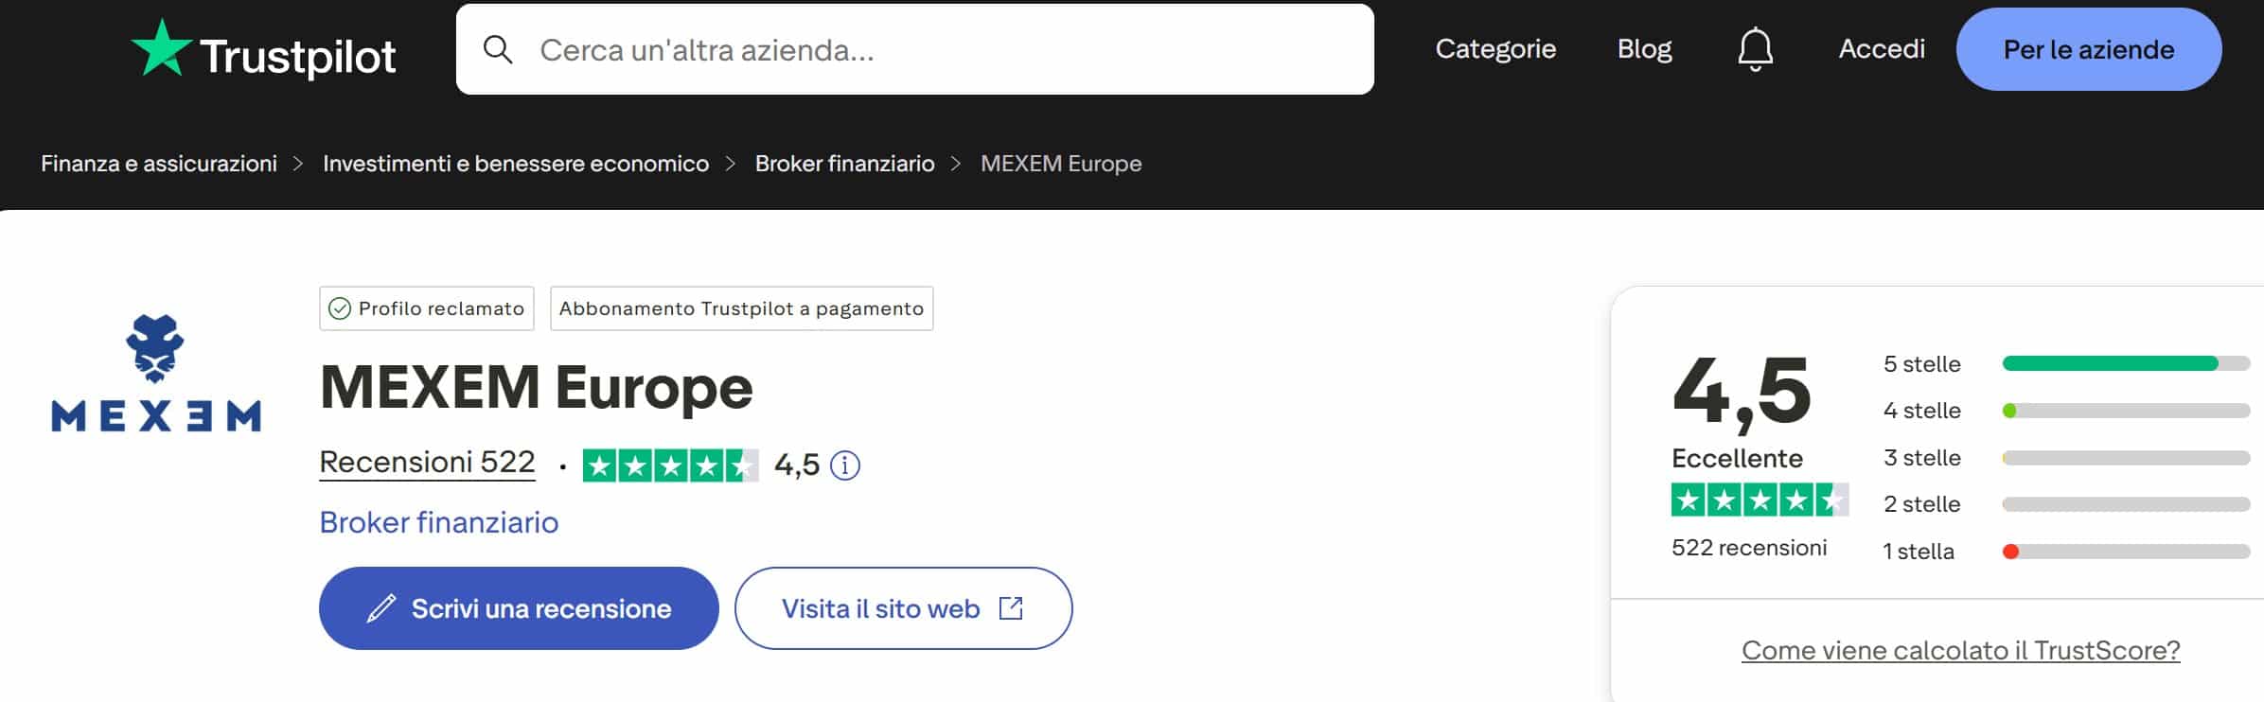The width and height of the screenshot is (2264, 702).
Task: Click the pencil icon on the review button
Action: tap(382, 608)
